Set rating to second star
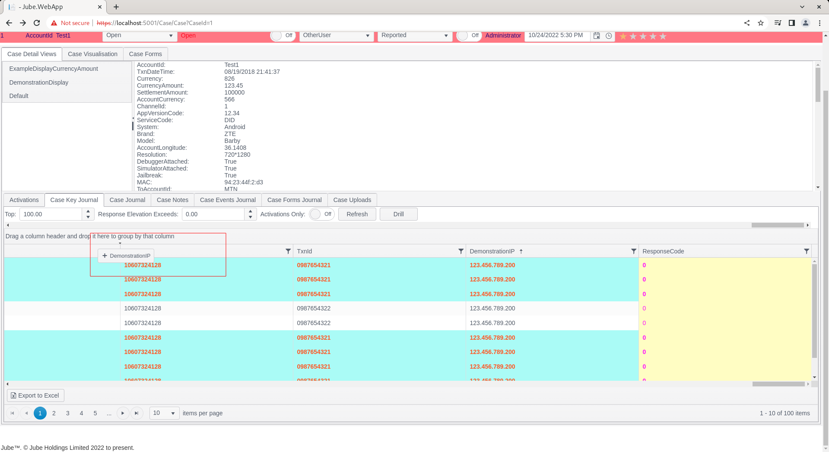The image size is (829, 452). [x=633, y=36]
